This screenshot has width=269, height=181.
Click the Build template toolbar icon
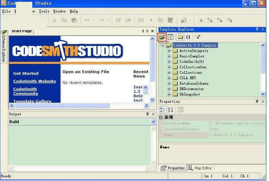[x=141, y=20]
